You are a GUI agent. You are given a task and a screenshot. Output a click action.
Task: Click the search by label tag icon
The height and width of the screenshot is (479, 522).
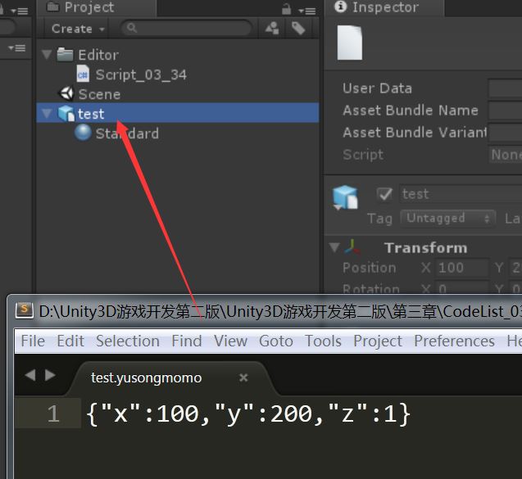click(x=298, y=29)
